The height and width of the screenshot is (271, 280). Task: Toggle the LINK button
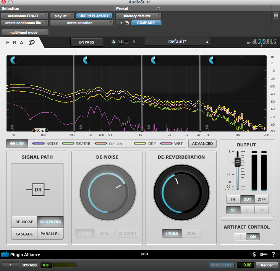click(x=17, y=144)
